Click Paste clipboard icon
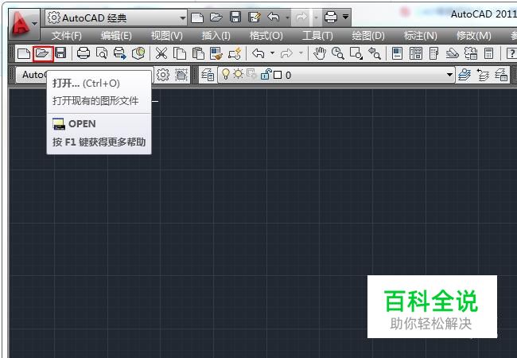517x358 pixels. coord(198,53)
